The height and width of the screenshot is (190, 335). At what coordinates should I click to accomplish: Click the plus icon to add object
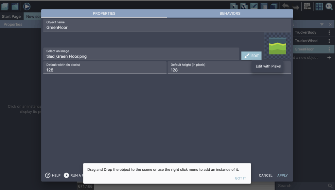tap(329, 58)
